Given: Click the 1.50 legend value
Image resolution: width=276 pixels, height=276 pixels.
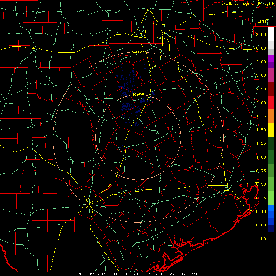Looking at the screenshot, I should pos(261,130).
